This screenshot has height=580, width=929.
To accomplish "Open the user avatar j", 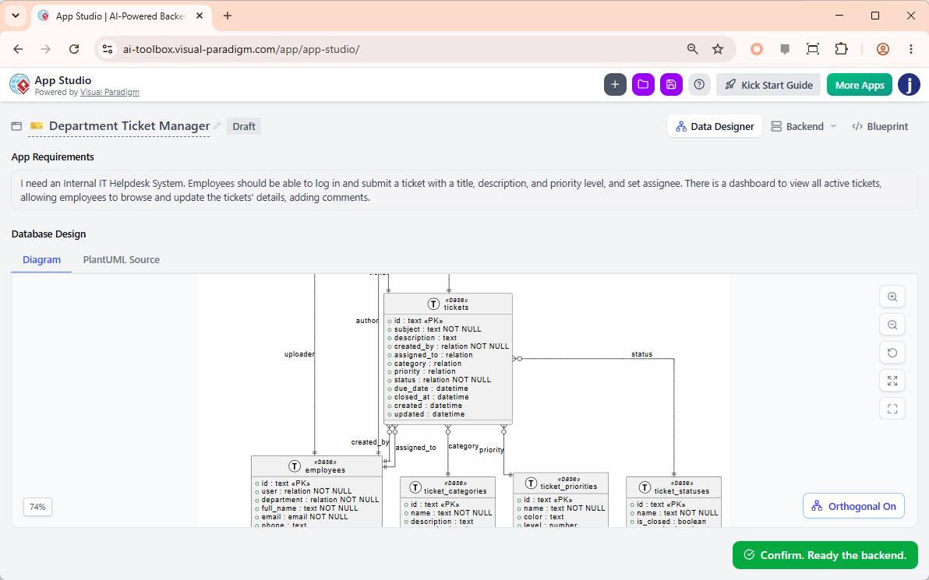I will point(909,85).
